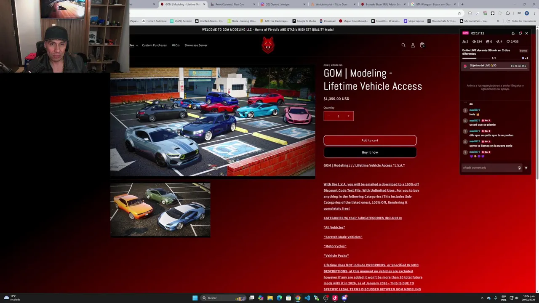Click the $1,350.00 USD price text

tap(336, 99)
